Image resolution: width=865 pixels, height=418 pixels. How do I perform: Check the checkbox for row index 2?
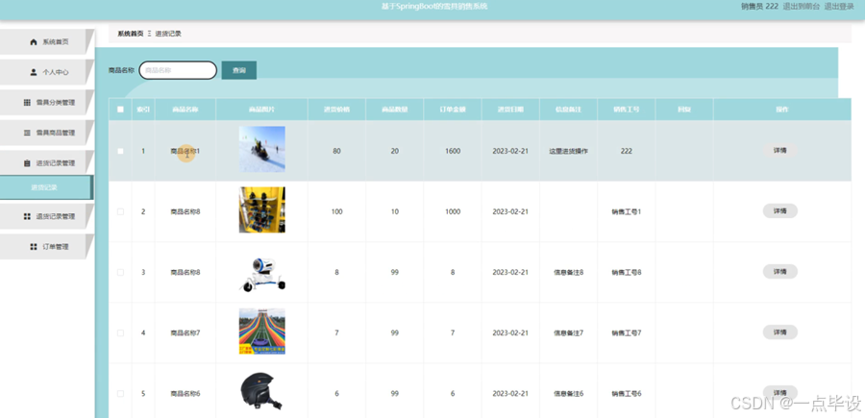(x=120, y=211)
